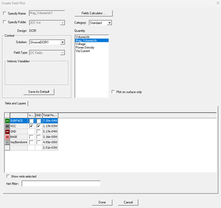Click the GND column header
The image size is (221, 208).
[x=39, y=115]
